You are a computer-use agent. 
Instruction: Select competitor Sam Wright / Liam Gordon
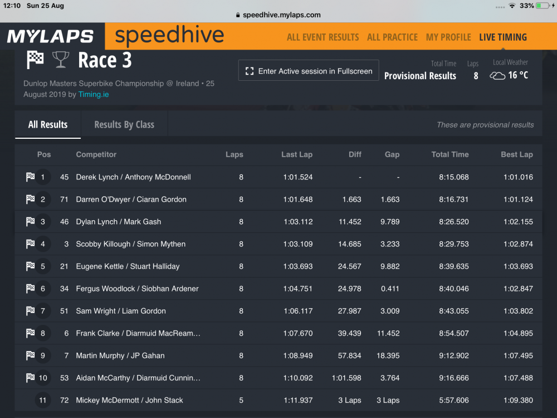point(121,311)
